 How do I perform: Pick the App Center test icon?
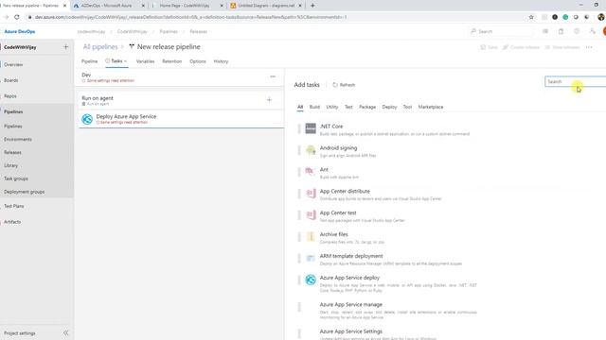[x=311, y=214]
